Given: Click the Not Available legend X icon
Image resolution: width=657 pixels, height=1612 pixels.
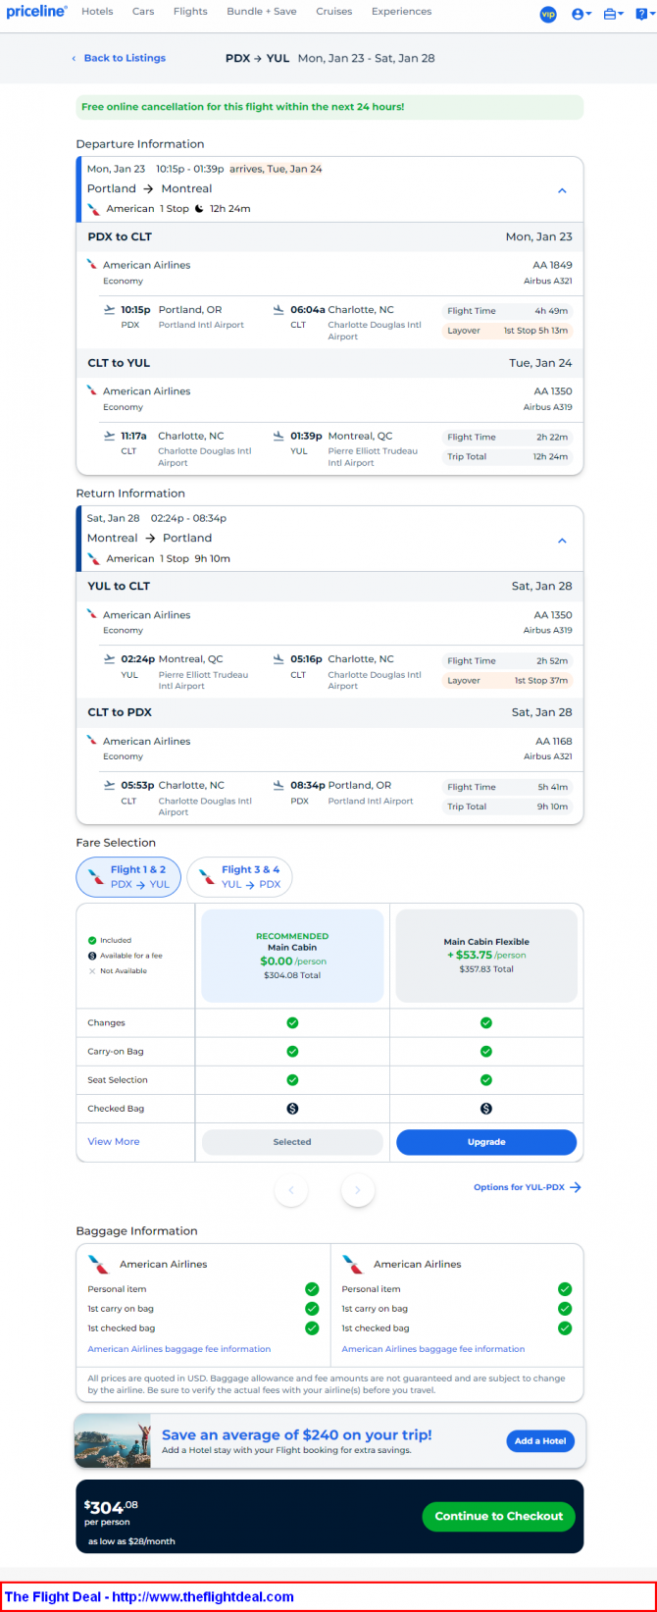Looking at the screenshot, I should coord(92,971).
